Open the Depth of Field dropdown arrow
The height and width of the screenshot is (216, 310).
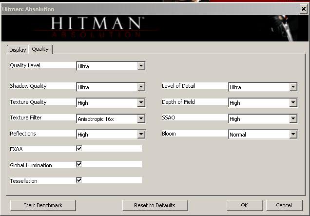click(293, 102)
